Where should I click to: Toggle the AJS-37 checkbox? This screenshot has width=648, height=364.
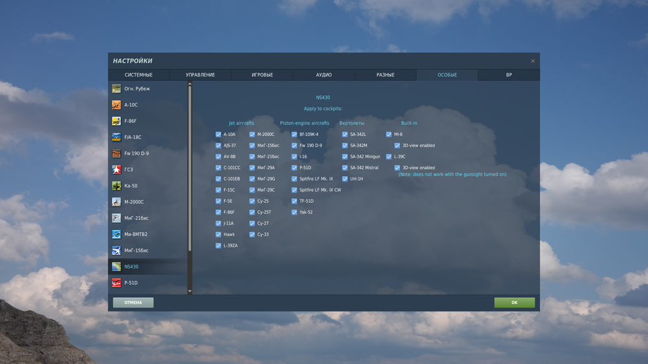pyautogui.click(x=218, y=146)
